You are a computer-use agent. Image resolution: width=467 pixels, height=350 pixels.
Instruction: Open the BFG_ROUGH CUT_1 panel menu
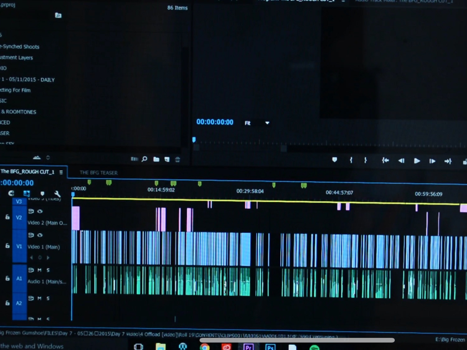61,172
